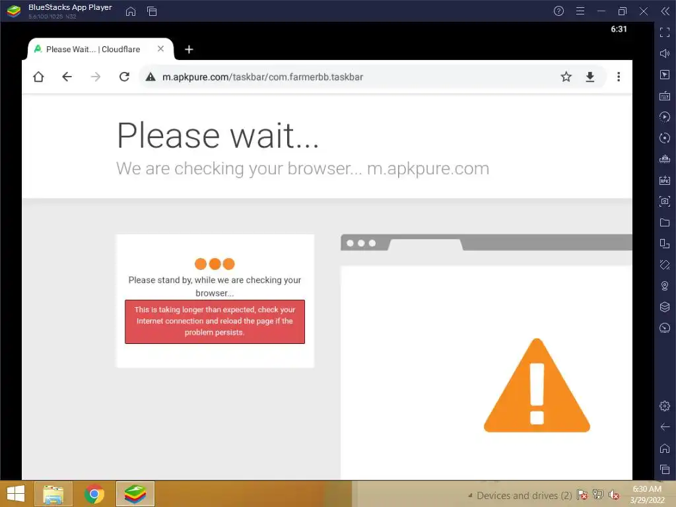
Task: Open a new browser tab with plus
Action: (x=189, y=50)
